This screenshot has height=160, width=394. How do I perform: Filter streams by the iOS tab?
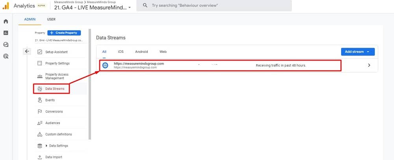pos(121,52)
